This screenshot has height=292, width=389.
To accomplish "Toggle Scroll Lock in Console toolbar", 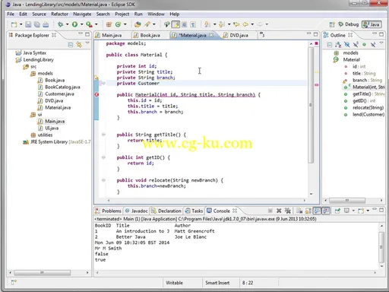I will coord(308,211).
